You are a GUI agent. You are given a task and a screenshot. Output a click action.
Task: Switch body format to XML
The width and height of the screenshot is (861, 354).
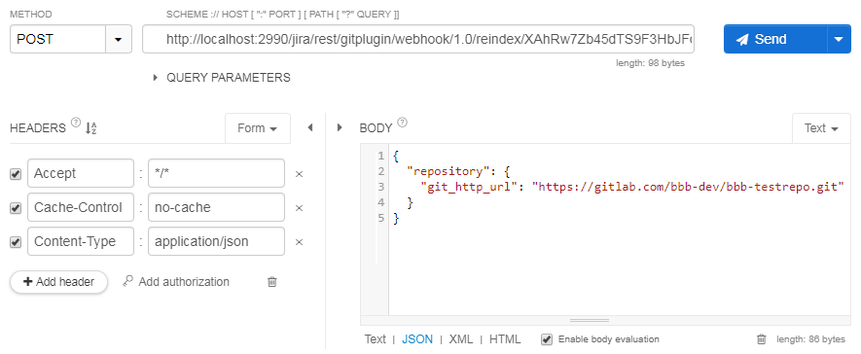click(x=461, y=339)
